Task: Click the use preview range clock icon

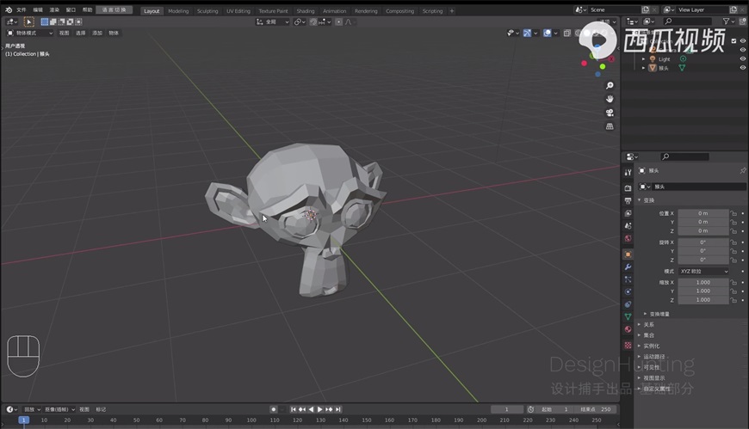Action: 530,409
